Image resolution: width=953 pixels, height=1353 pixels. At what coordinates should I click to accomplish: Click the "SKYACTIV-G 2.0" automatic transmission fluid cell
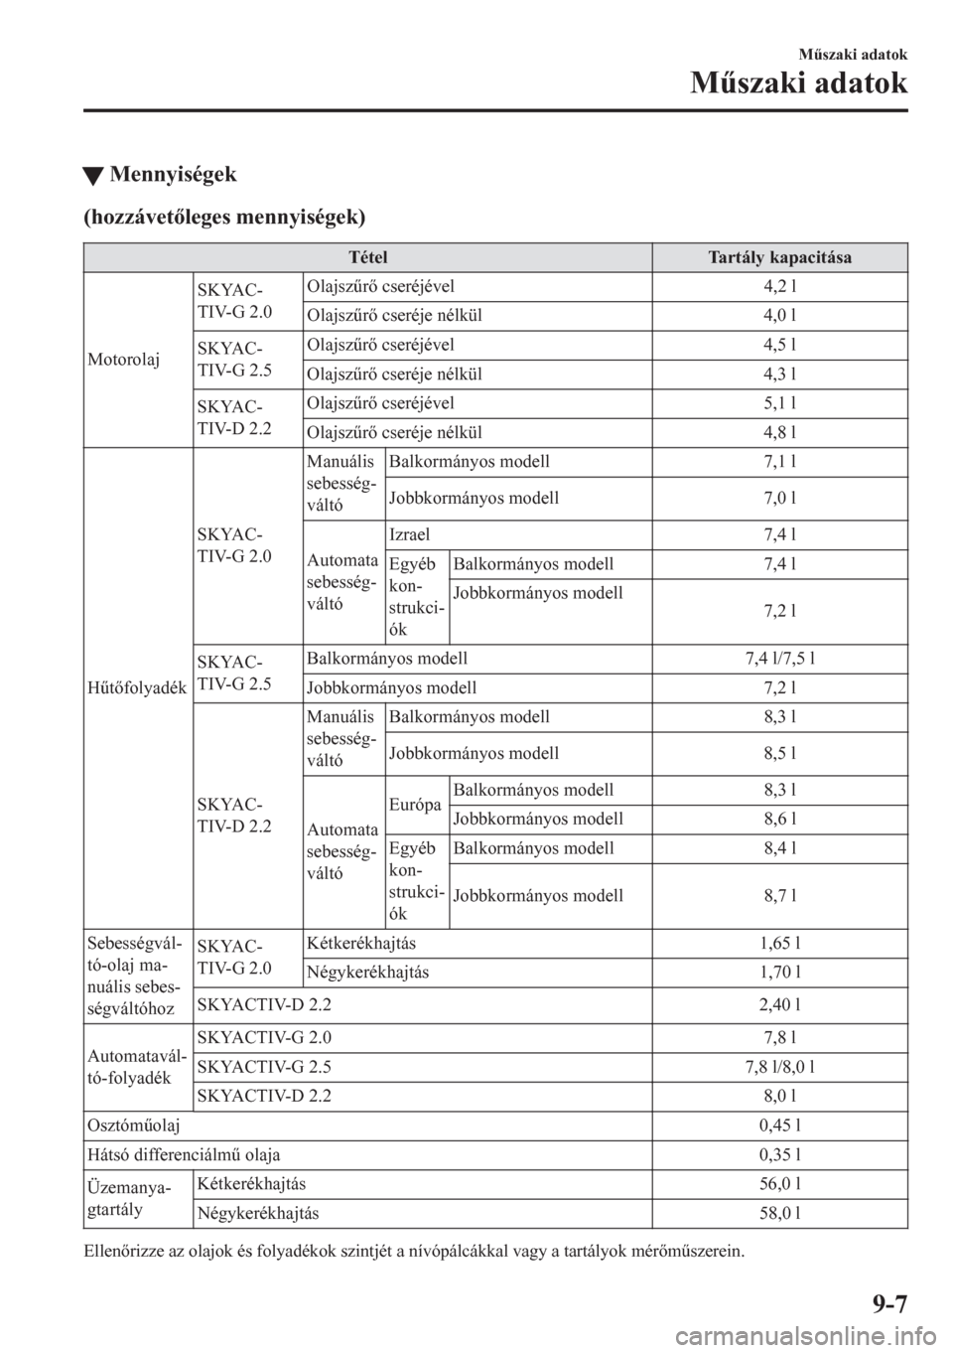click(x=265, y=1038)
